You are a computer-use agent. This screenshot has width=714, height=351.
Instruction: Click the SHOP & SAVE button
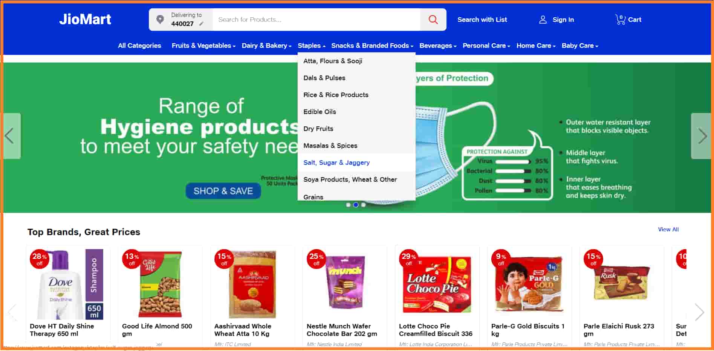click(x=223, y=191)
